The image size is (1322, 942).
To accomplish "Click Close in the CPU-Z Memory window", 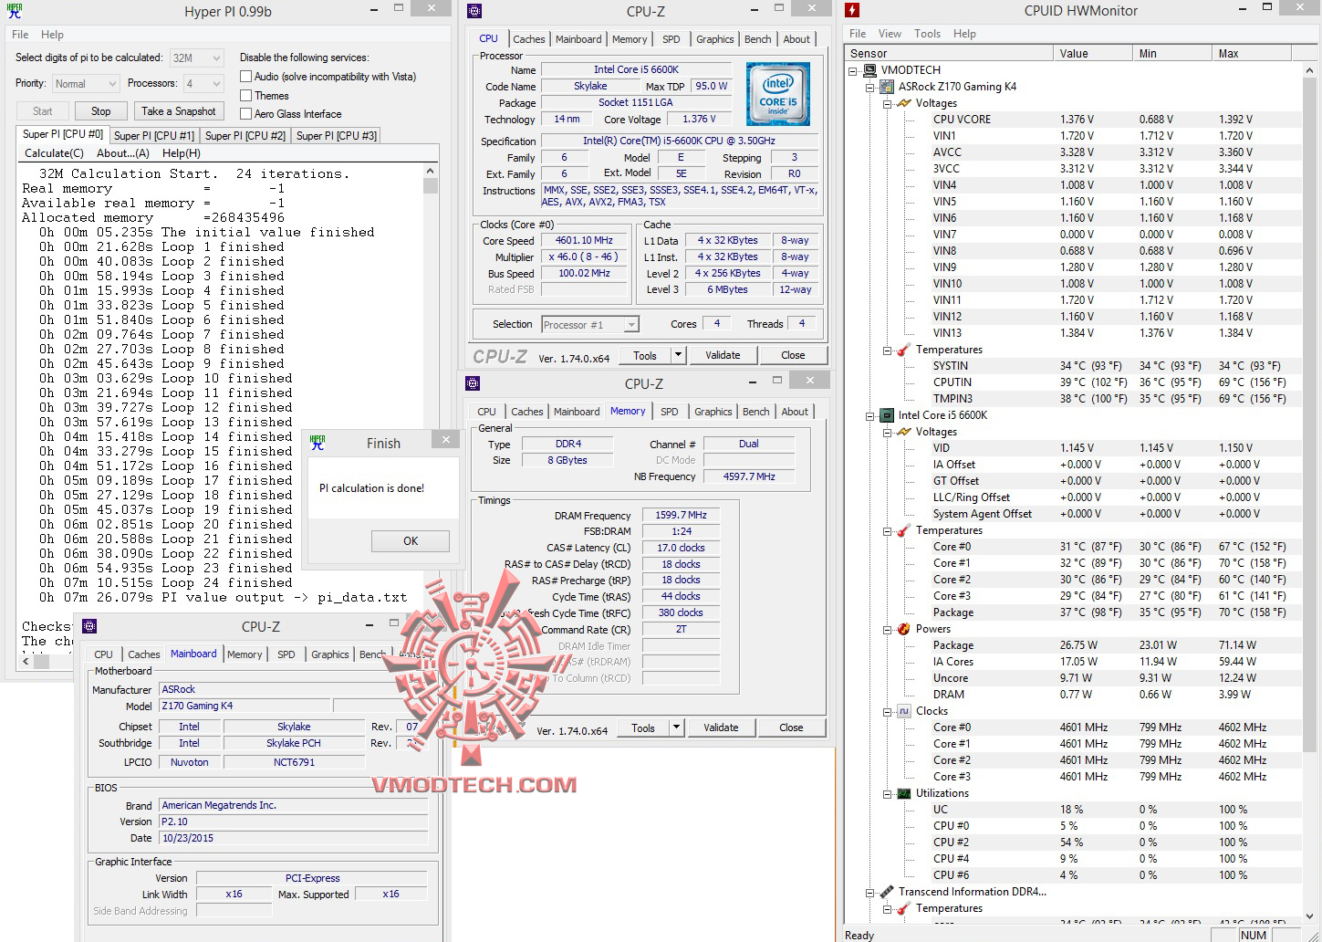I will coord(791,727).
